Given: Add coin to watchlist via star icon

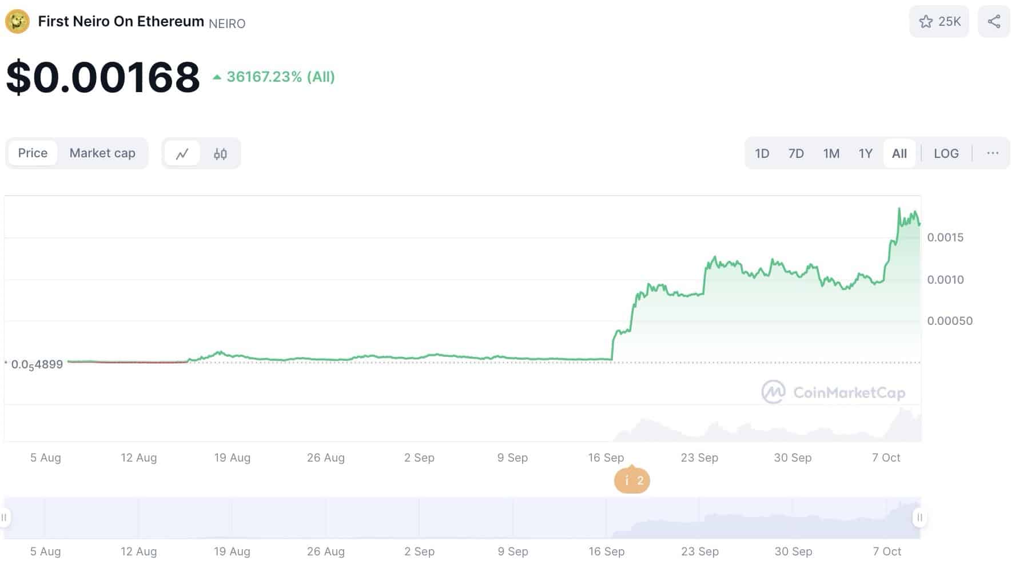Looking at the screenshot, I should (x=926, y=22).
